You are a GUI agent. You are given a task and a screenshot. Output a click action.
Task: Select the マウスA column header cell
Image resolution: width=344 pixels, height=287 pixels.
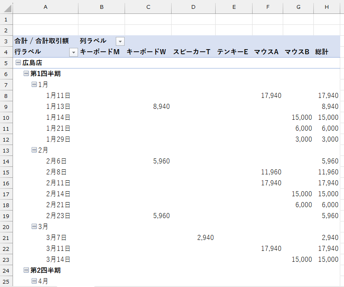[x=267, y=52]
